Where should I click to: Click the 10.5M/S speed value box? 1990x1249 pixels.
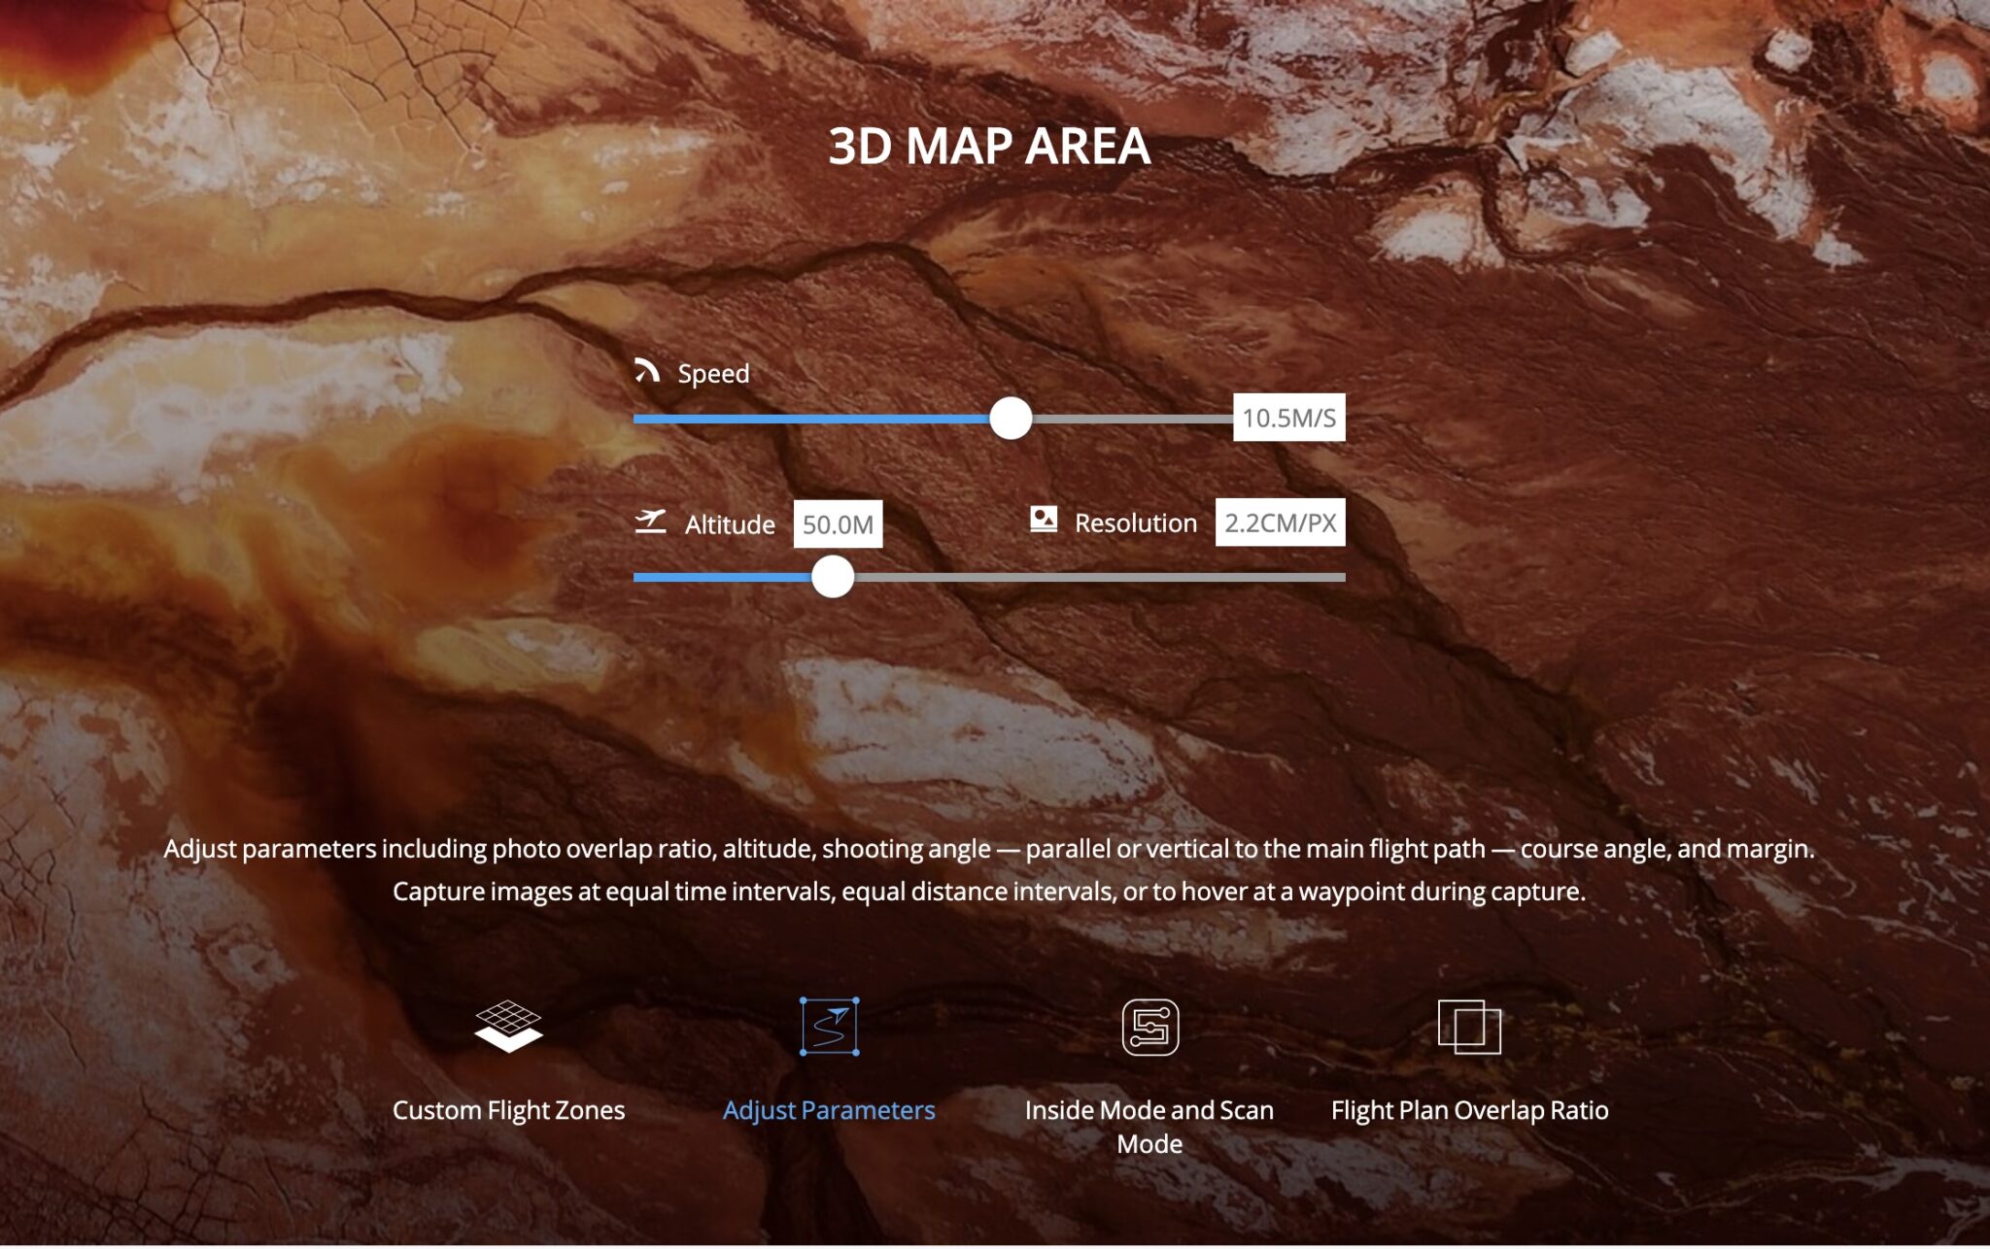[x=1288, y=418]
